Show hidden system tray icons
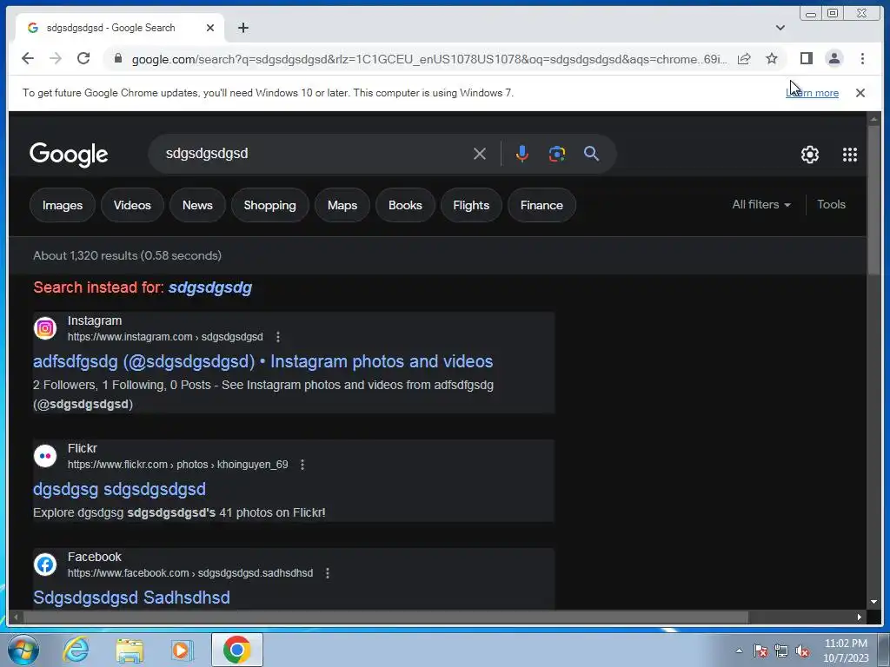The height and width of the screenshot is (667, 890). 739,650
